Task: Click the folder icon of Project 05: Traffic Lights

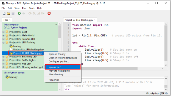Action: coord(7,60)
